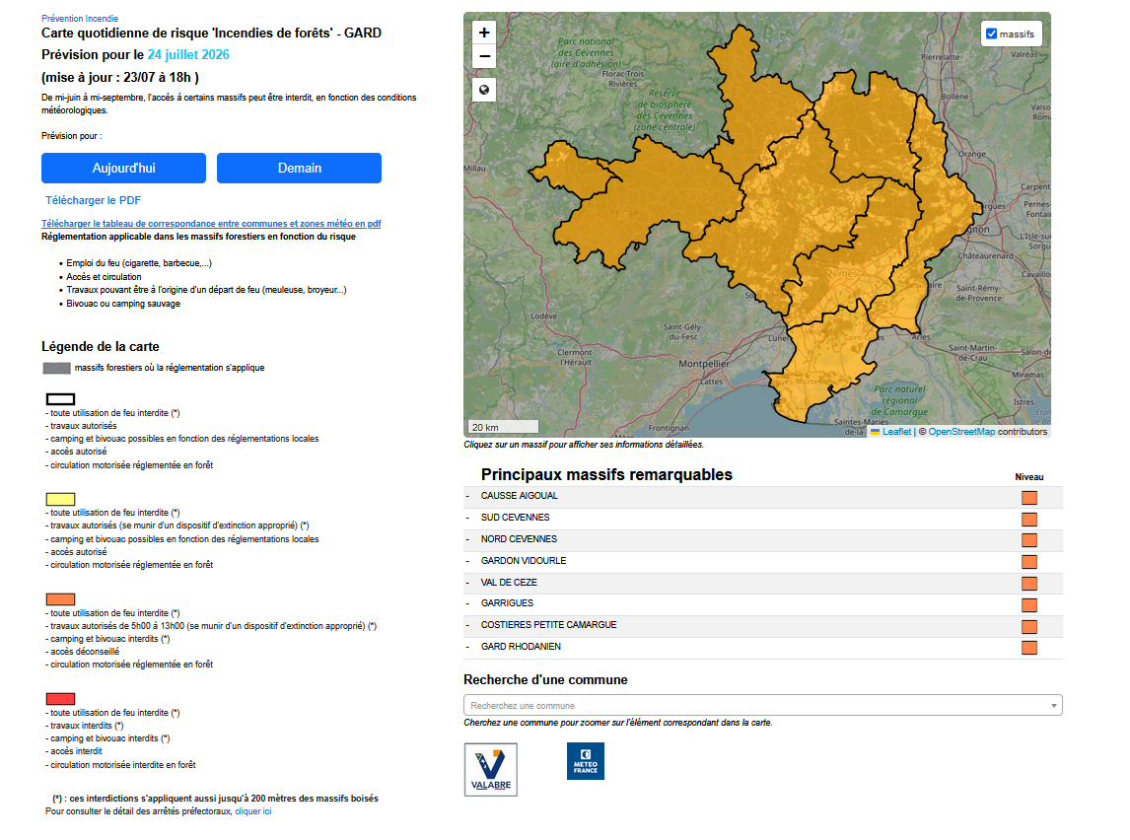Download the PDF via Télécharger le PDF
Viewport: 1130px width, 840px height.
point(93,200)
